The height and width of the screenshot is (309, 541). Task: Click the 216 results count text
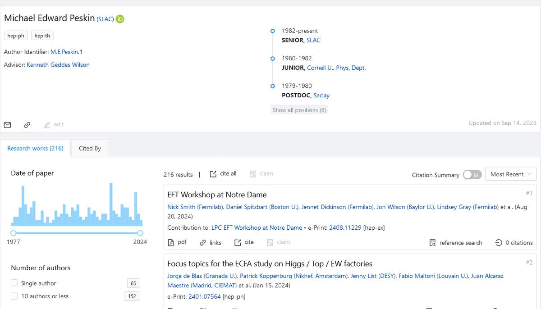tap(178, 174)
